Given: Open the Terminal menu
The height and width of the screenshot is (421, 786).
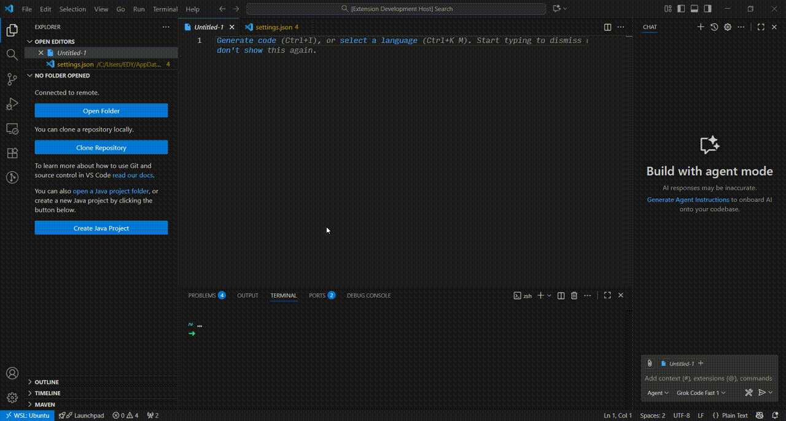Looking at the screenshot, I should pyautogui.click(x=165, y=9).
